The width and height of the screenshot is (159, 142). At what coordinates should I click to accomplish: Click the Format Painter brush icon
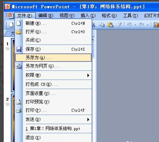[119, 25]
